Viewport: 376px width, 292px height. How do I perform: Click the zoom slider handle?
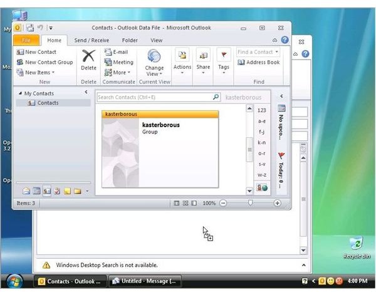250,203
